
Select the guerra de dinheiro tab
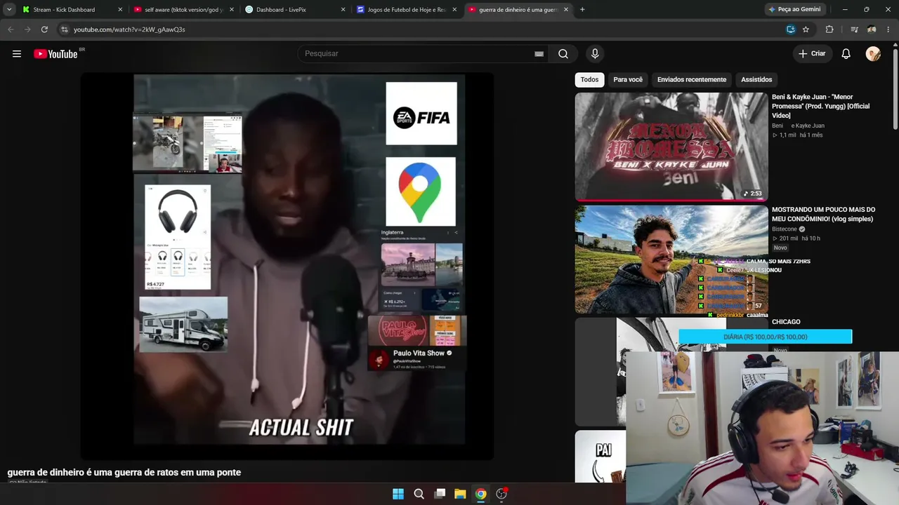[518, 10]
